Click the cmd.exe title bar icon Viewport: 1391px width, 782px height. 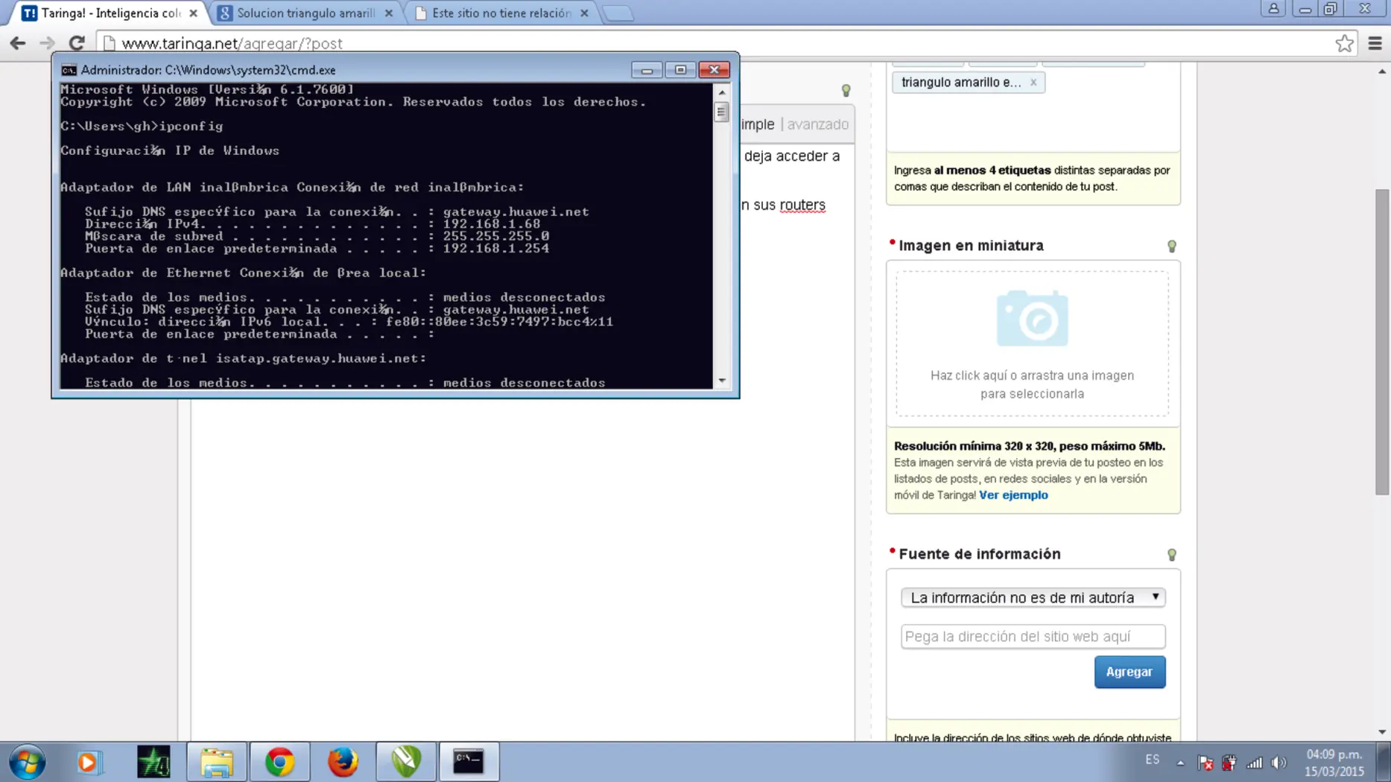(x=69, y=70)
